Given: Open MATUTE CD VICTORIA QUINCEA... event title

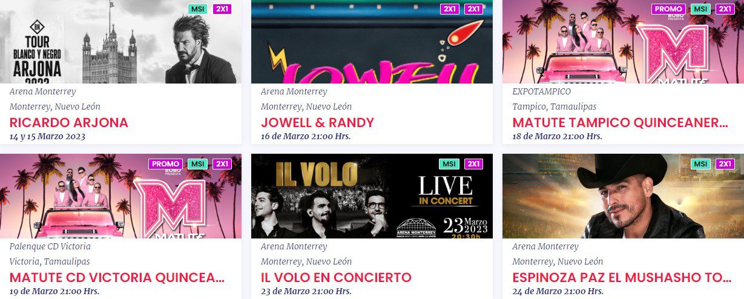Looking at the screenshot, I should (117, 278).
